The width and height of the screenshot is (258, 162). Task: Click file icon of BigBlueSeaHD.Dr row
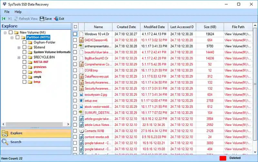81,58
